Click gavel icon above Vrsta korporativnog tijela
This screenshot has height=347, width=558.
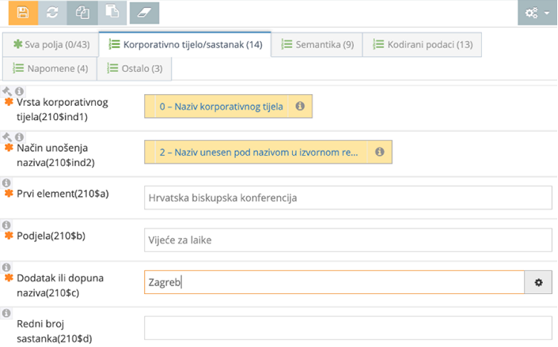7,92
